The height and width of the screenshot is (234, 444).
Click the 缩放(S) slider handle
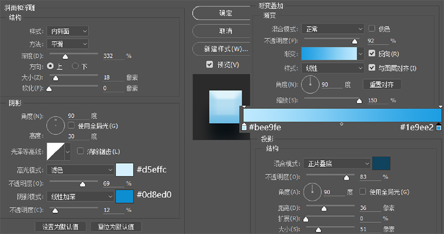coord(359,101)
